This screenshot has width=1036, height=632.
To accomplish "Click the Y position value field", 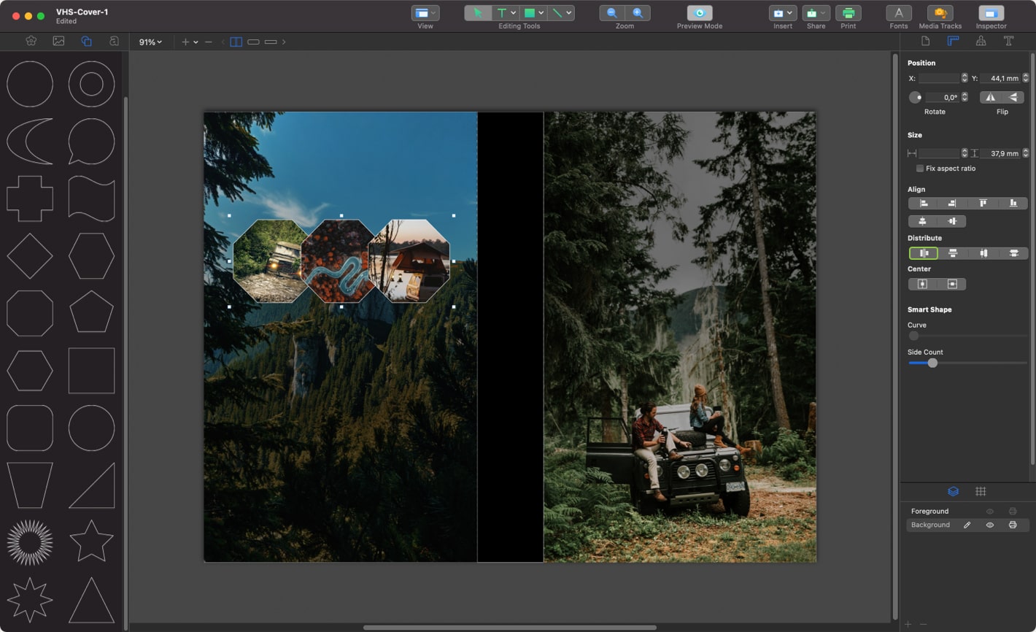I will pos(1000,78).
